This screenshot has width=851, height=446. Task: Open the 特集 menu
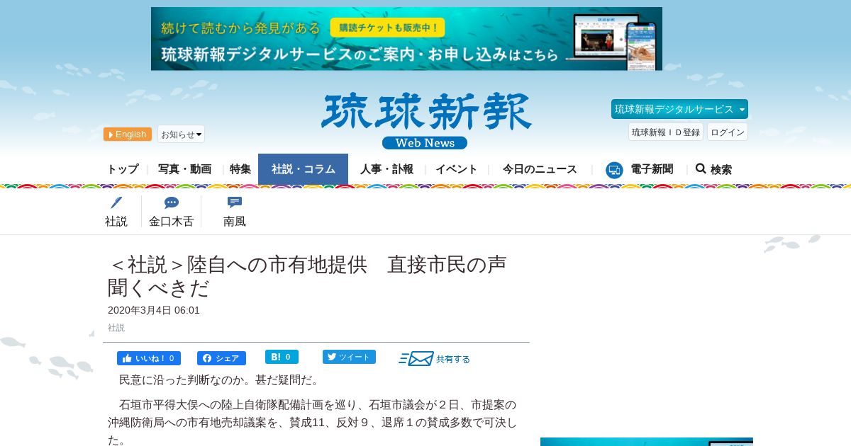click(x=240, y=169)
